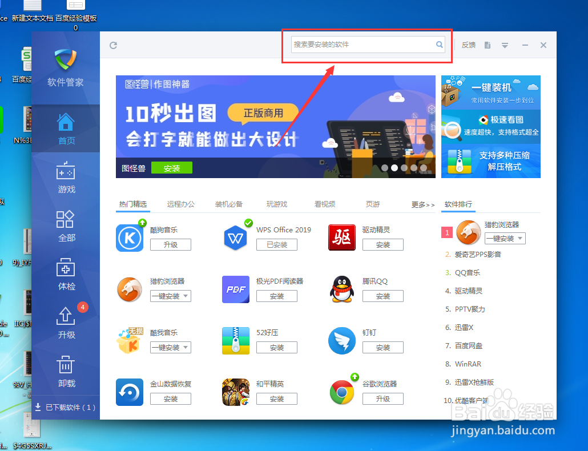
Task: Install 极光PDF阅读器 with 安装 button
Action: coord(277,296)
